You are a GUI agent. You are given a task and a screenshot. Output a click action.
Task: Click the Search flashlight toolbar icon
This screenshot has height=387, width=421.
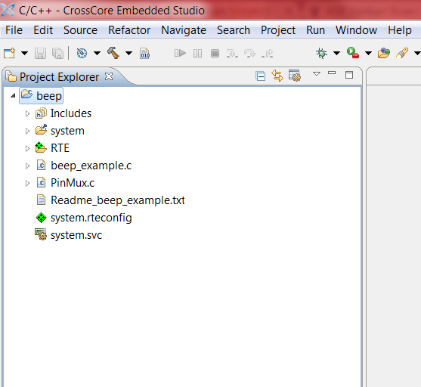pyautogui.click(x=402, y=53)
